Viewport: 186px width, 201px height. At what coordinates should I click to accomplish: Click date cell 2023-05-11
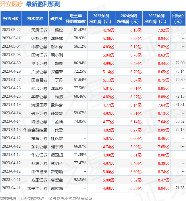(x=11, y=38)
